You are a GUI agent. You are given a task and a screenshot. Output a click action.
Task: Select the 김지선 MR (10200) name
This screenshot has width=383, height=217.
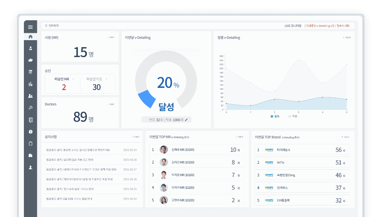[x=183, y=162]
